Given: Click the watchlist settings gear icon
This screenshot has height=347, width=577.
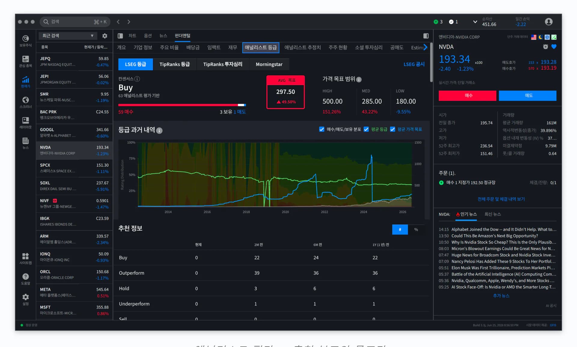Looking at the screenshot, I should tap(105, 36).
